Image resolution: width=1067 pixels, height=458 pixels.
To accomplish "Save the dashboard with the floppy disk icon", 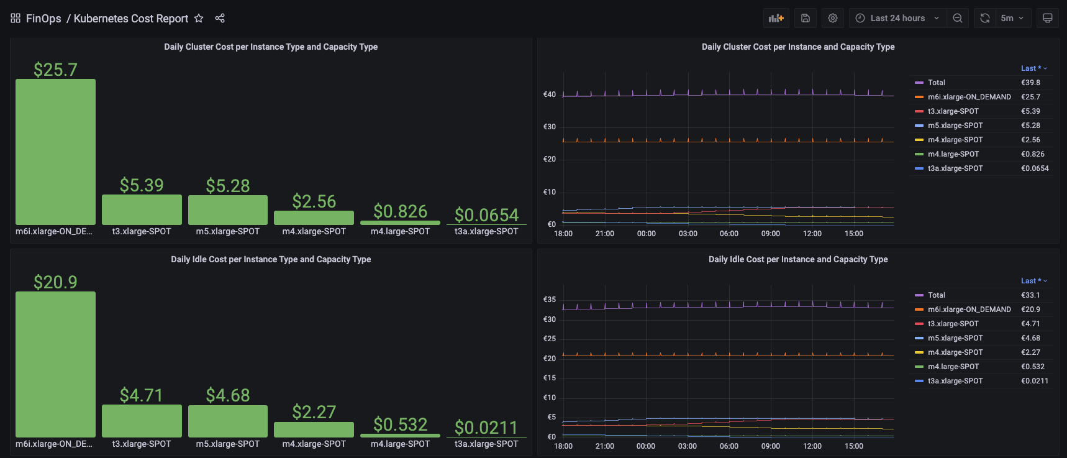I will (x=805, y=19).
